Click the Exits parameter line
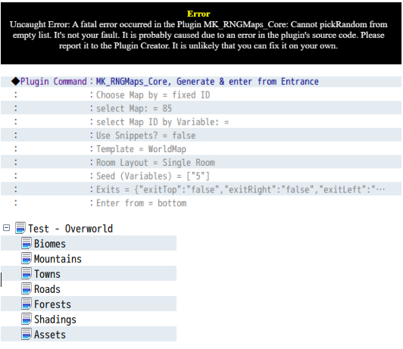 tap(201, 189)
